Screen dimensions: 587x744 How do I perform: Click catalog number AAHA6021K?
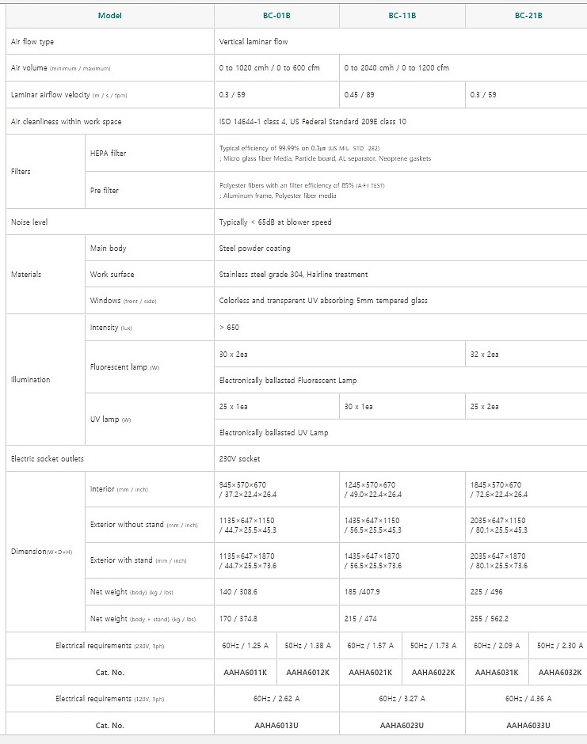tap(371, 673)
